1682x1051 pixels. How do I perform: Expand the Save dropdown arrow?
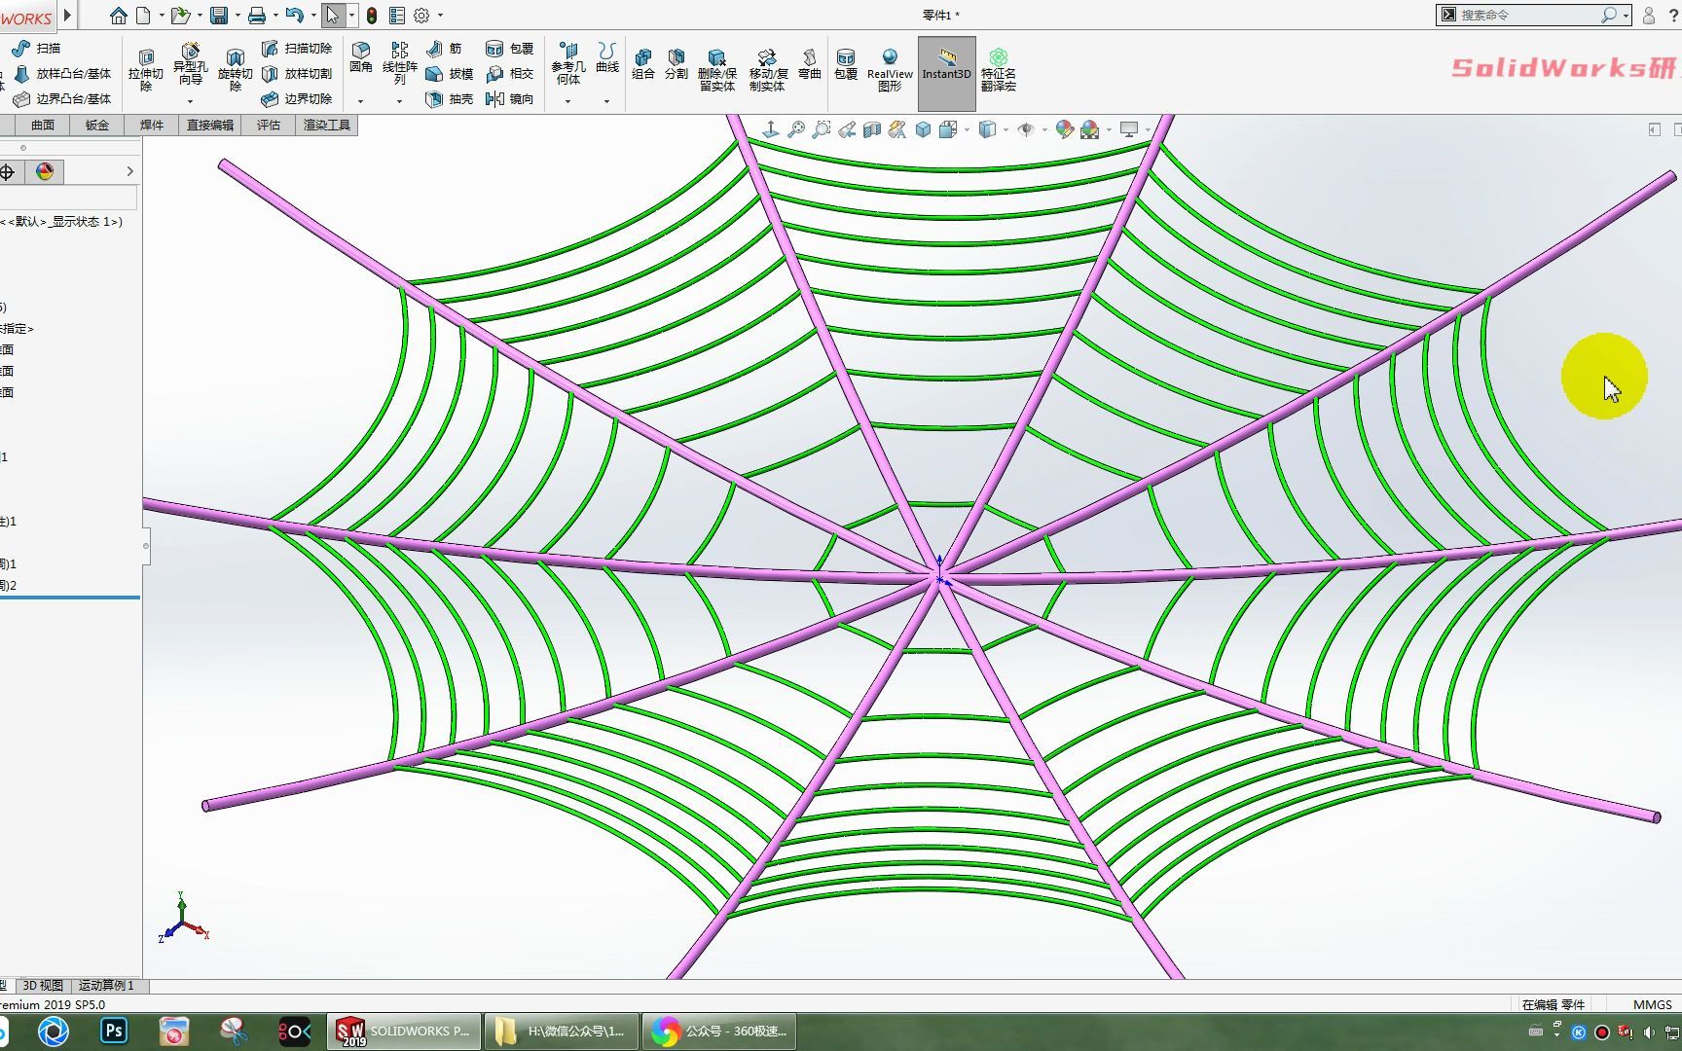238,16
